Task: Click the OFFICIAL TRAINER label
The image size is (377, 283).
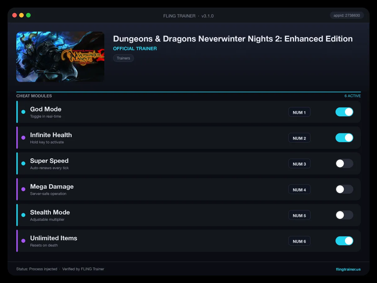Action: point(135,49)
